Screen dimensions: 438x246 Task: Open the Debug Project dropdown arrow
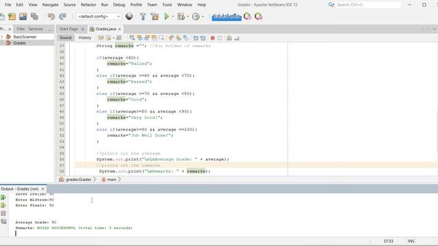[x=188, y=16]
